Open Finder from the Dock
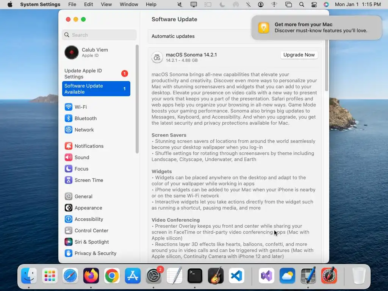388x291 pixels. coord(29,276)
